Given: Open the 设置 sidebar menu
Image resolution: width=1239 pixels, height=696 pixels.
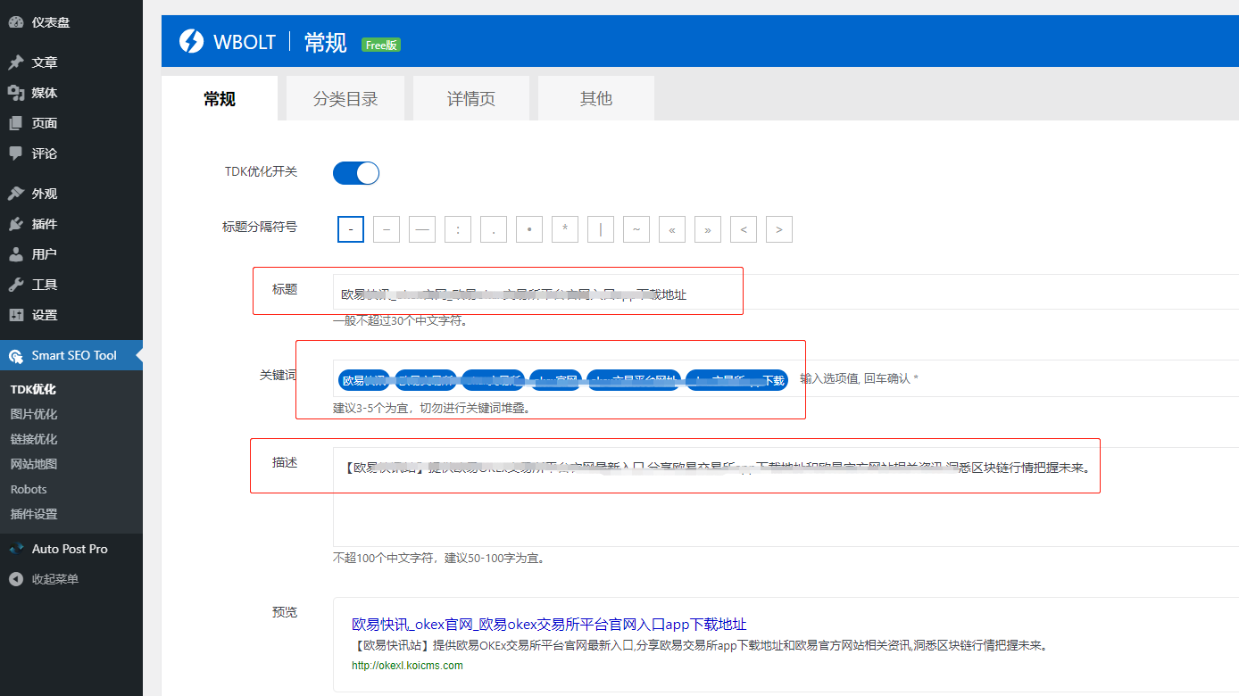Looking at the screenshot, I should [71, 315].
